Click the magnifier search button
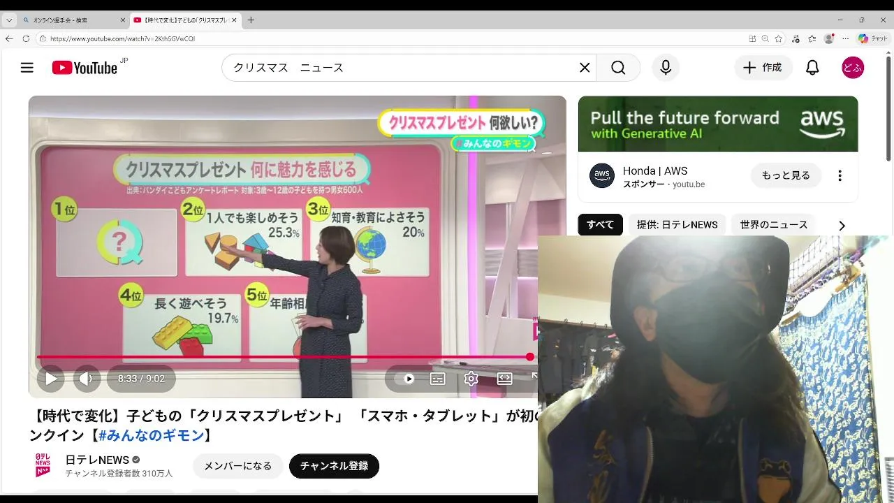This screenshot has height=503, width=894. (618, 68)
